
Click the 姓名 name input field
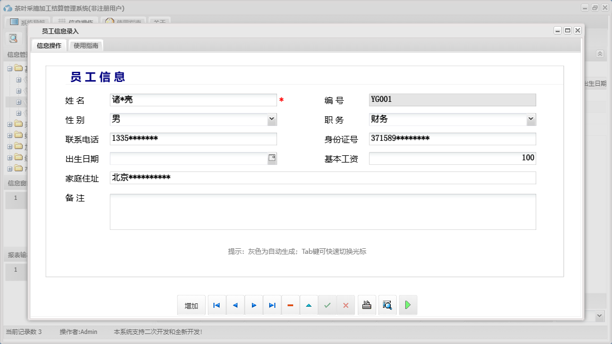point(192,100)
